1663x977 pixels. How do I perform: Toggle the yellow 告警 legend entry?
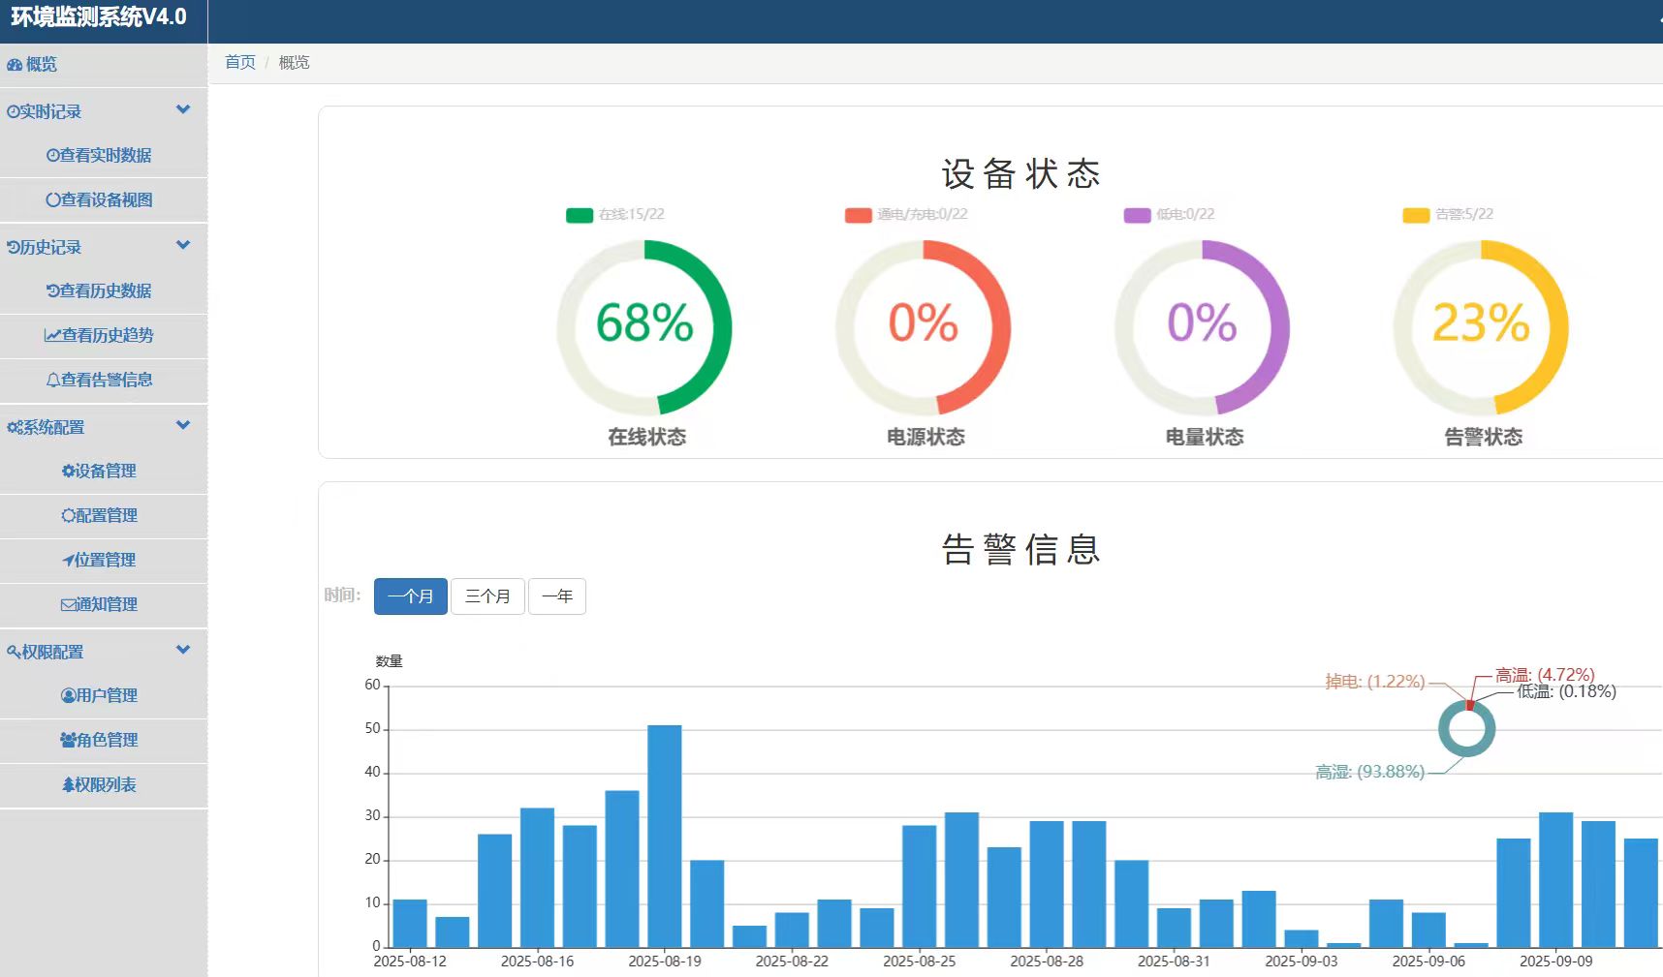(x=1449, y=215)
